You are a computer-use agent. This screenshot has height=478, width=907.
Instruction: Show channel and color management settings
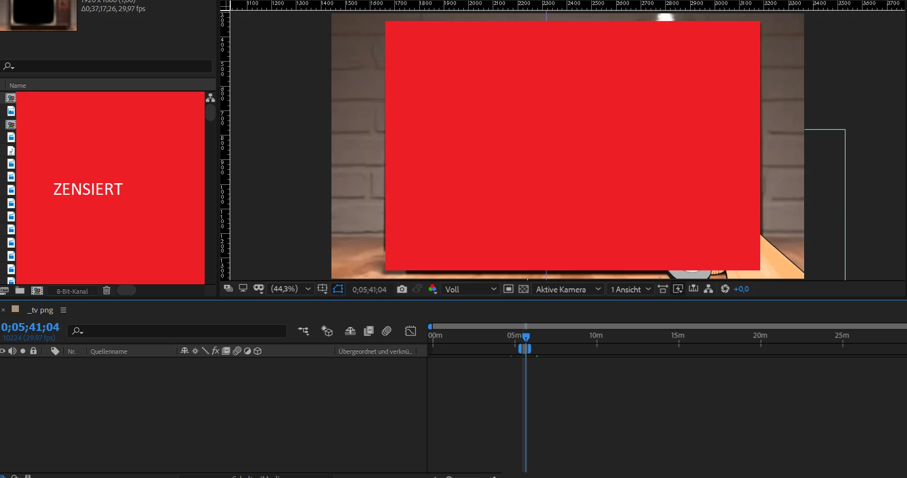[432, 289]
